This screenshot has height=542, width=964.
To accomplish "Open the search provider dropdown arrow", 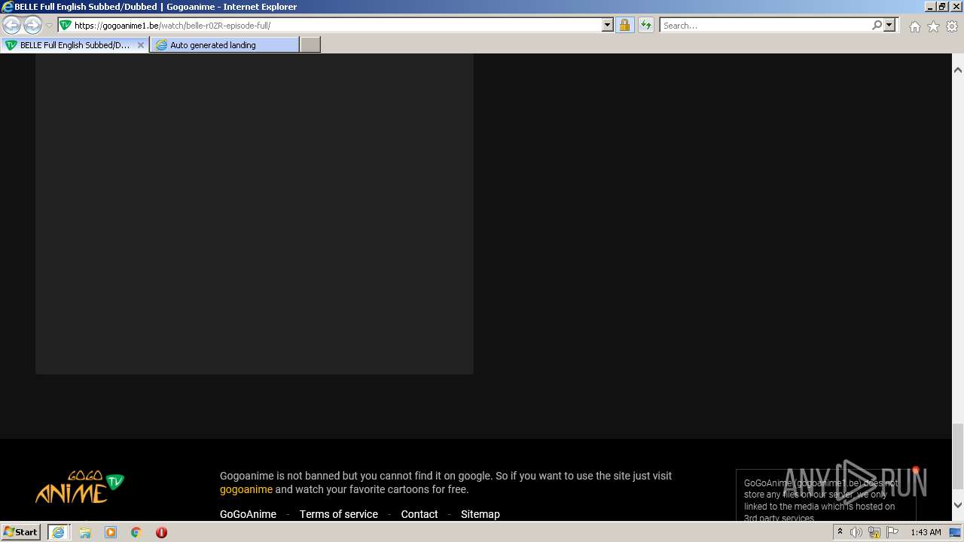I will [x=889, y=25].
